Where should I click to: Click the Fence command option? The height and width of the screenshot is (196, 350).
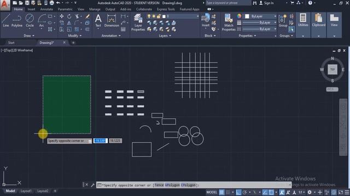[159, 185]
